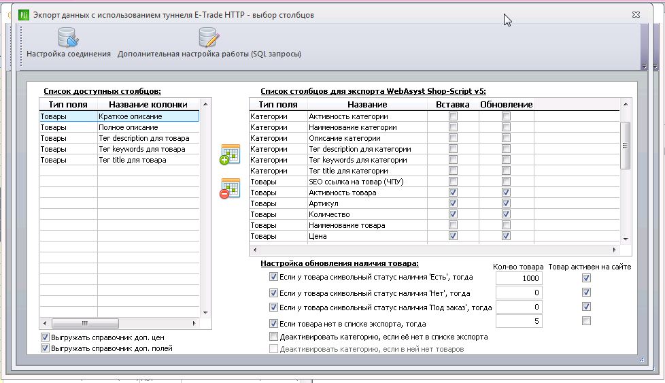Click the dialog resize grip corner
The width and height of the screenshot is (665, 383).
642,360
